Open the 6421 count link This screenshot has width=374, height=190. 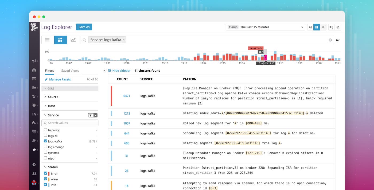[x=126, y=96]
